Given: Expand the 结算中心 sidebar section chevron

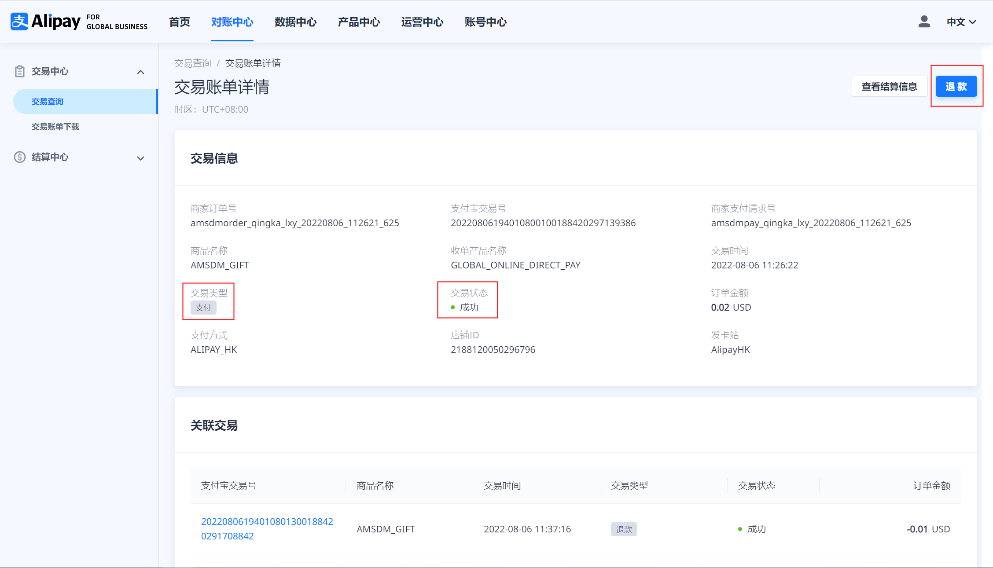Looking at the screenshot, I should 140,158.
